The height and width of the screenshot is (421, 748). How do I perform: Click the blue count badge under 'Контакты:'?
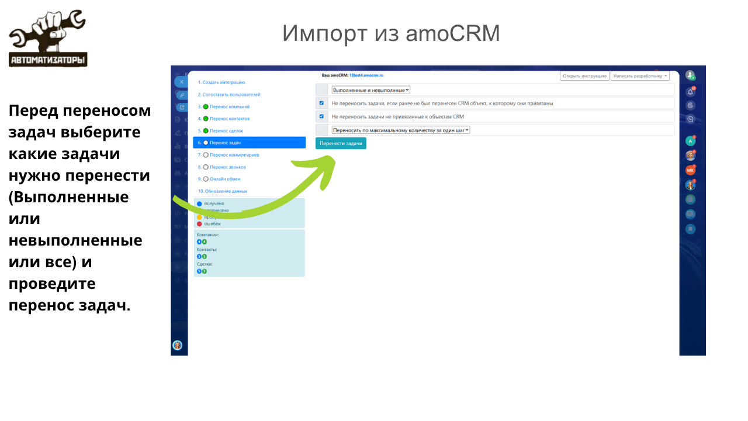click(199, 256)
